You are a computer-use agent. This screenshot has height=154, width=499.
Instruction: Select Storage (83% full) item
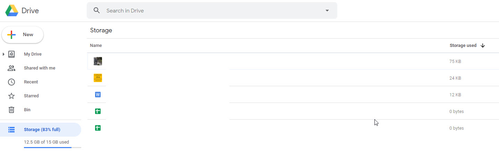pyautogui.click(x=42, y=130)
